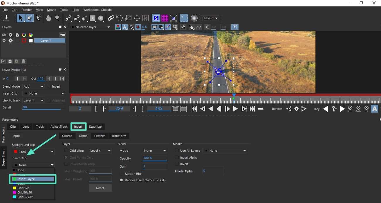Select the Create X-Spline pen tool
Image resolution: width=381 pixels, height=203 pixels.
(68, 18)
